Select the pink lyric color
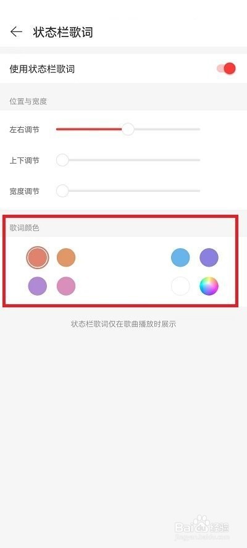 tap(66, 286)
